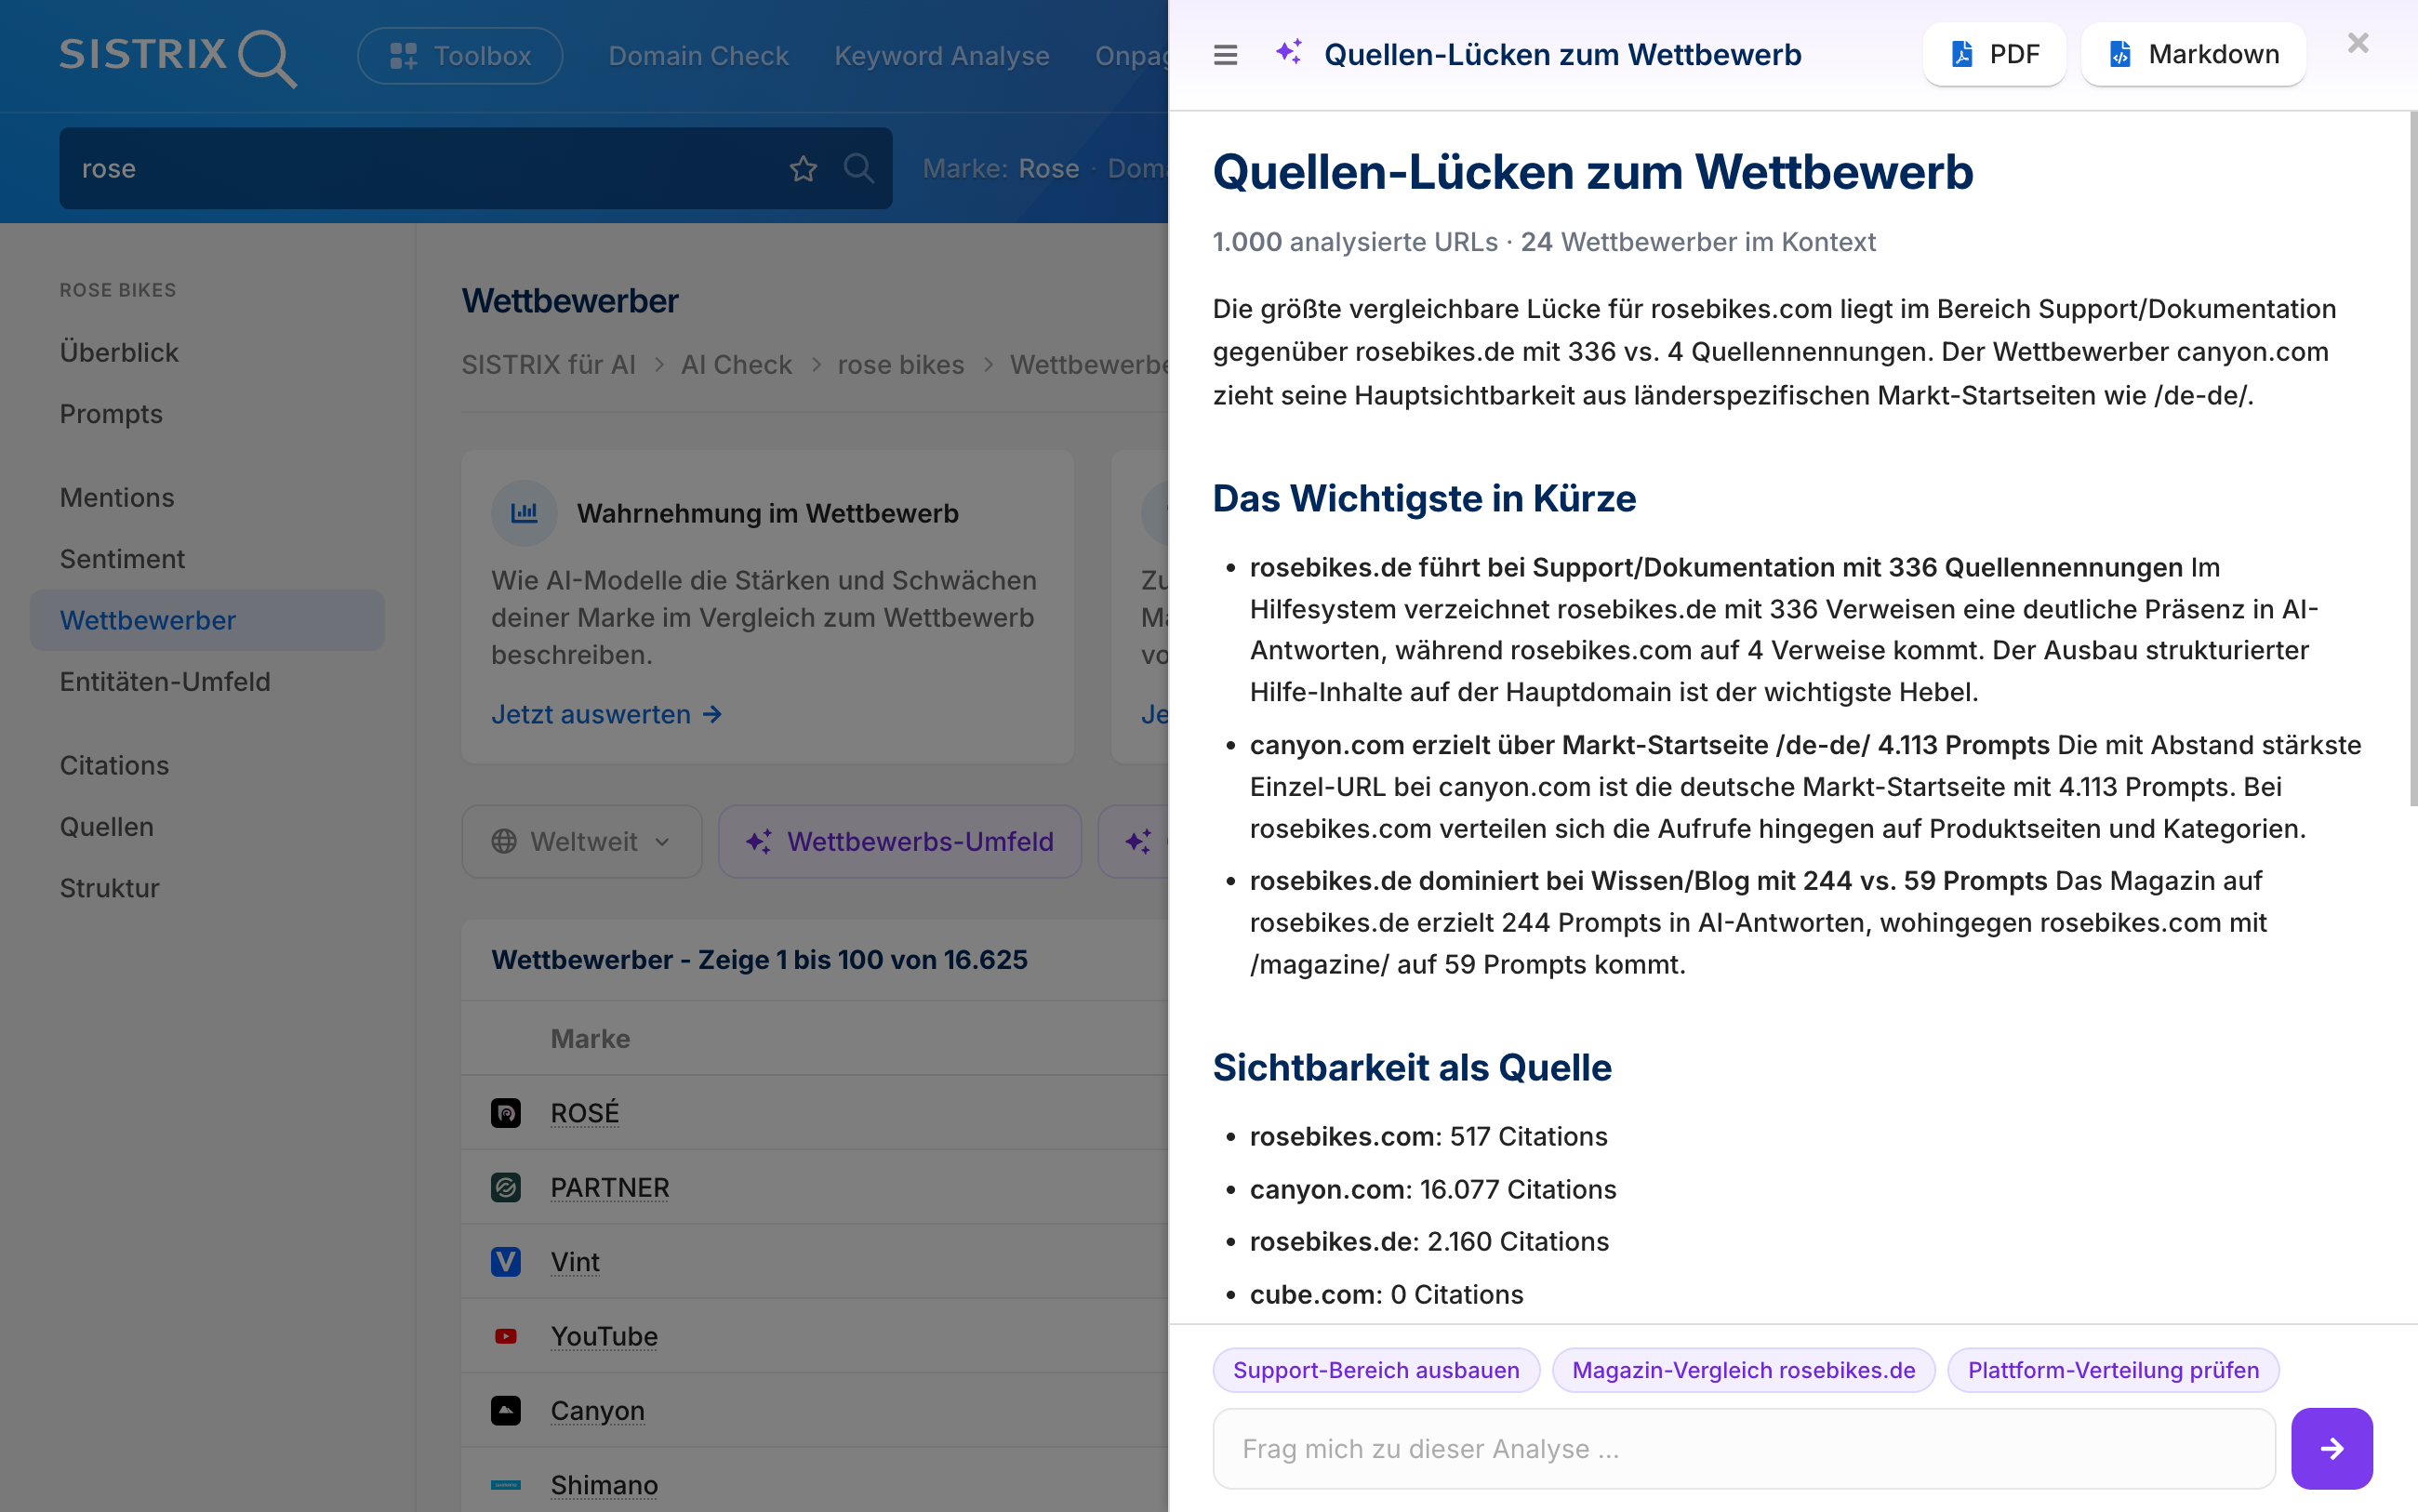Screen dimensions: 2418x1512
Task: Click Shimano brand logo icon
Action: (506, 1485)
